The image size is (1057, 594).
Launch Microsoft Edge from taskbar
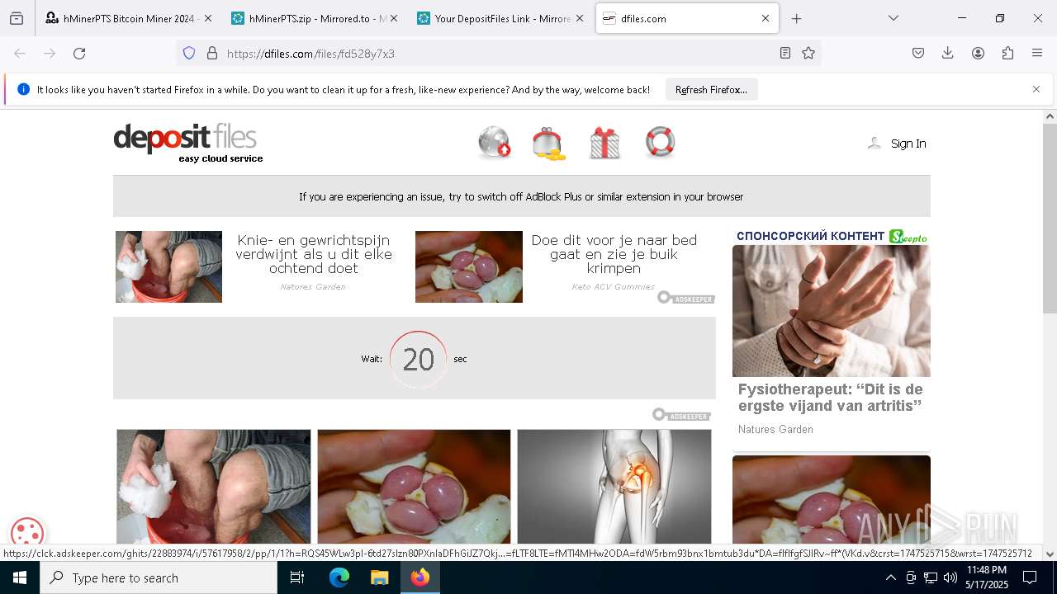[x=339, y=577]
